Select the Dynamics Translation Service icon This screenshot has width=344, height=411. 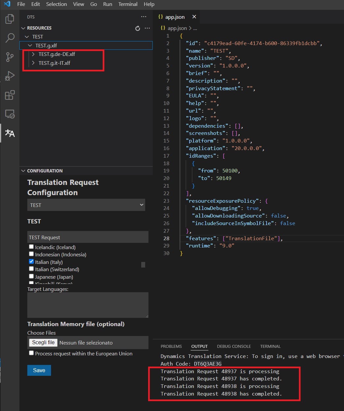10,133
